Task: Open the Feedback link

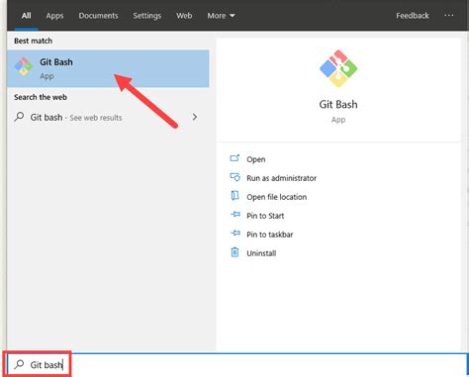Action: pyautogui.click(x=413, y=16)
